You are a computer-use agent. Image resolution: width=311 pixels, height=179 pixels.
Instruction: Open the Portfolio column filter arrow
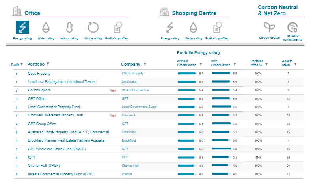click(48, 64)
